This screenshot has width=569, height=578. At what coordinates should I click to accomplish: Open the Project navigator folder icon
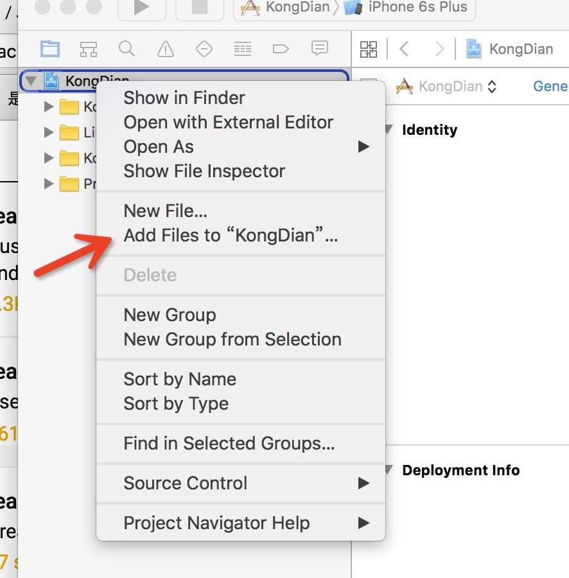point(50,49)
